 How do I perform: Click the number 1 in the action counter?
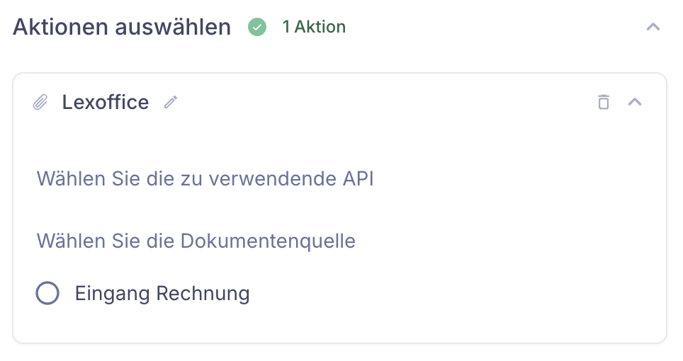coord(286,27)
